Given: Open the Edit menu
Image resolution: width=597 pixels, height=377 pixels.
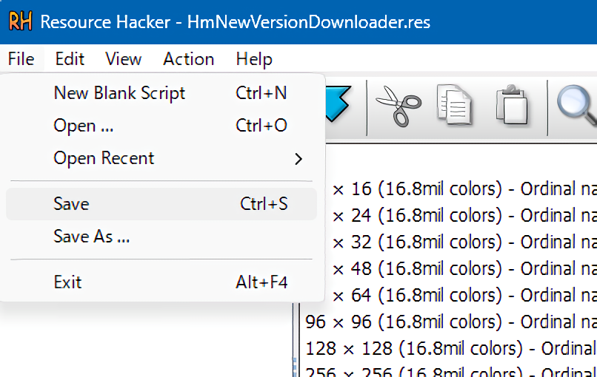Looking at the screenshot, I should point(70,59).
